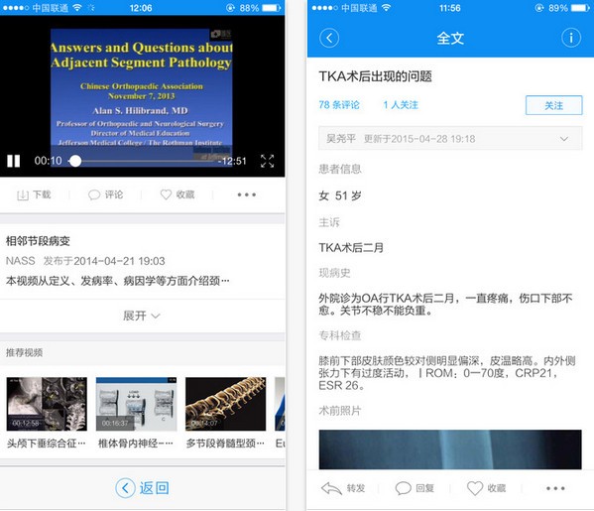The width and height of the screenshot is (594, 511).
Task: Click the 回复 reply bubble icon
Action: pos(403,488)
